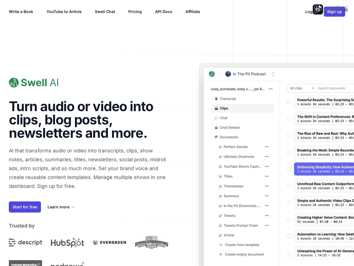Go to YouTube to Article page

click(x=64, y=12)
